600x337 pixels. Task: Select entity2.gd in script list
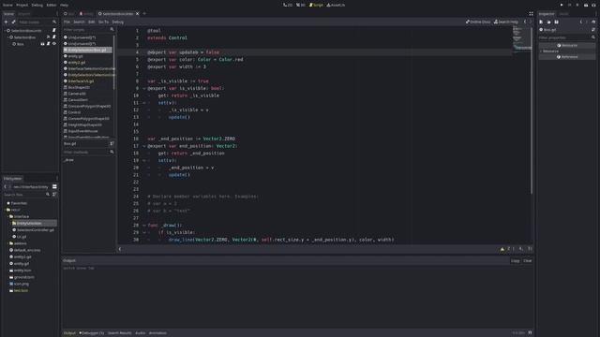(77, 63)
